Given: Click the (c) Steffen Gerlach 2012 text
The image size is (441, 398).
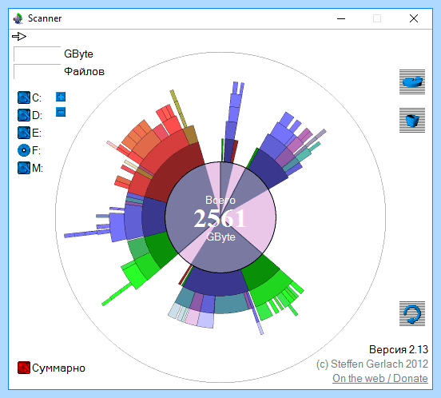Looking at the screenshot, I should (371, 364).
